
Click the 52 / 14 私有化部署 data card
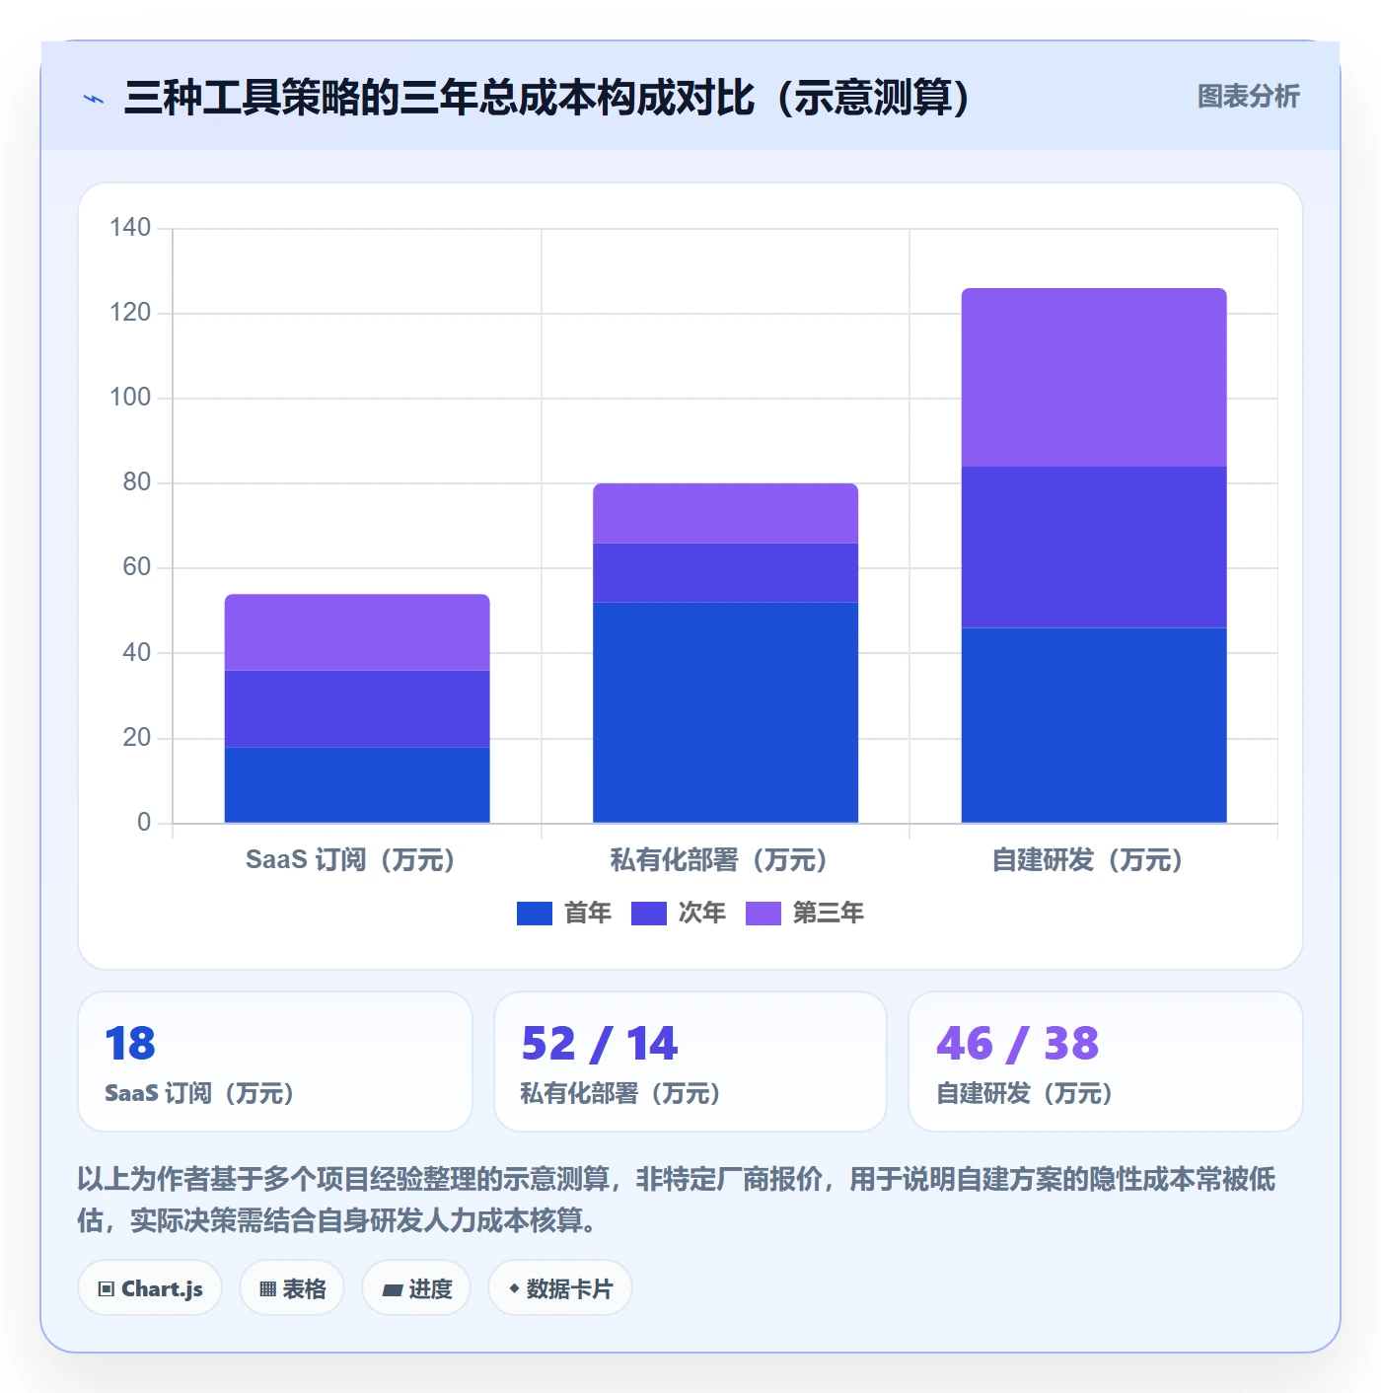[x=690, y=1062]
